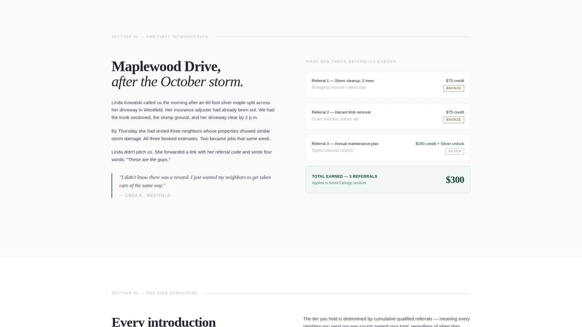582x327 pixels.
Task: Click the '$75 credit' value on Referral 1
Action: (x=455, y=81)
